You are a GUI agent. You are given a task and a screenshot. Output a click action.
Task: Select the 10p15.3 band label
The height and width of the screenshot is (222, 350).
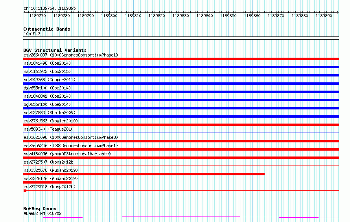32,34
